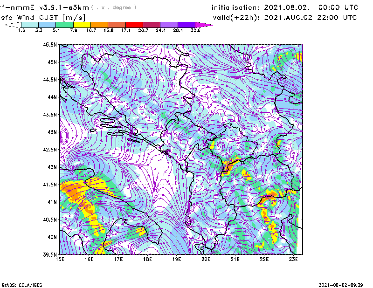
Task: Click the latitude label 44.5N
Action: click(50, 79)
